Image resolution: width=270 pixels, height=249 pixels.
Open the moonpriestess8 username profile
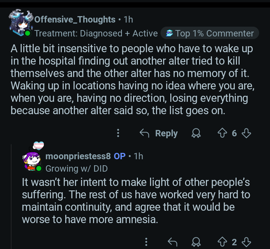click(78, 156)
